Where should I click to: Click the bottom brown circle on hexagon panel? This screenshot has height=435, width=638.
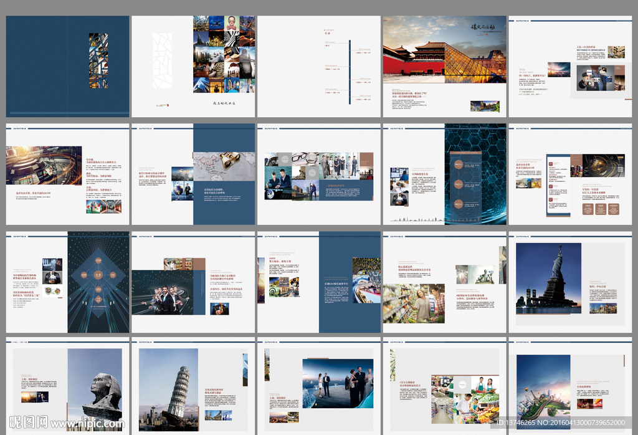coord(457,204)
